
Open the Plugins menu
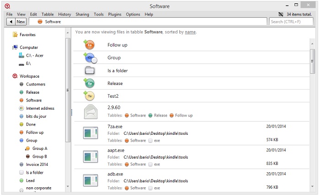coord(114,14)
